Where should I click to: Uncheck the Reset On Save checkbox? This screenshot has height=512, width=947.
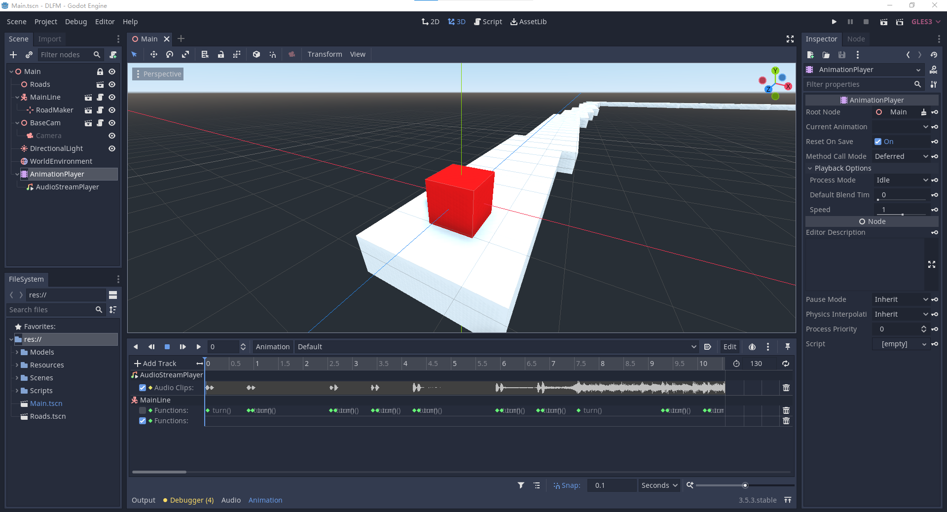point(878,142)
